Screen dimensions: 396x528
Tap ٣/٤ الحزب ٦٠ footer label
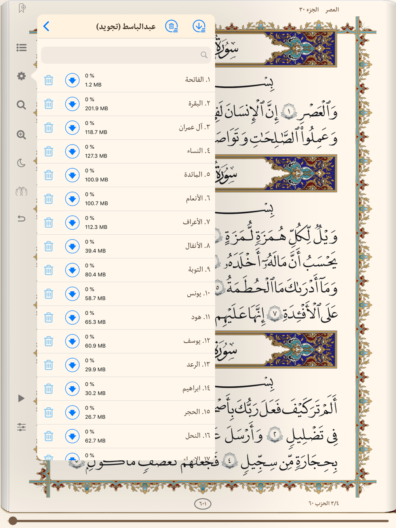pyautogui.click(x=324, y=503)
